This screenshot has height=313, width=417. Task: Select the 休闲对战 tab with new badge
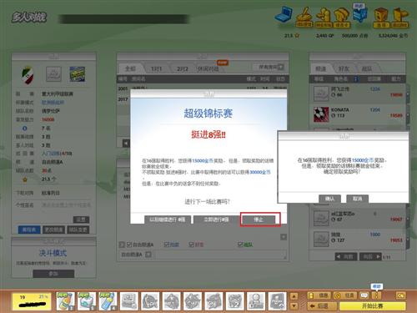point(208,68)
